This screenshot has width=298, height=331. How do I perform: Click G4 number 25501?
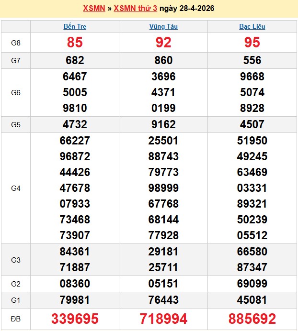point(163,141)
